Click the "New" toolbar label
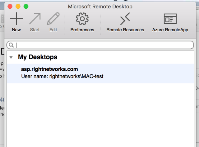 coord(16,30)
